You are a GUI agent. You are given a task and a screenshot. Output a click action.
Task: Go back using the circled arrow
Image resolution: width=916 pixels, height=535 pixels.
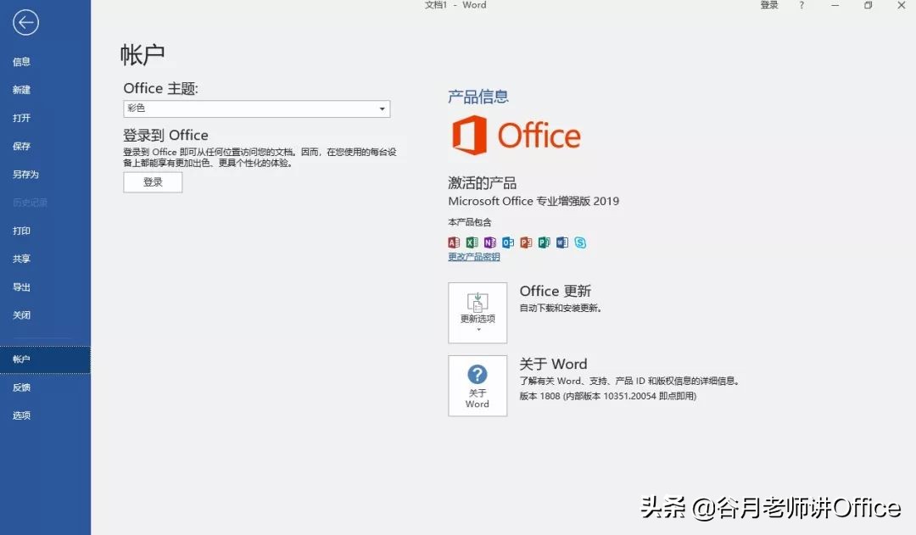[25, 23]
